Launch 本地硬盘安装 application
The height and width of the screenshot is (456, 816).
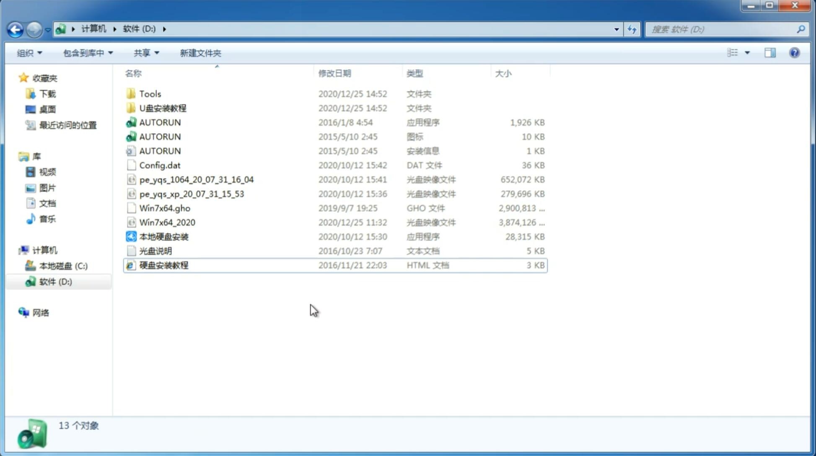[x=163, y=236]
